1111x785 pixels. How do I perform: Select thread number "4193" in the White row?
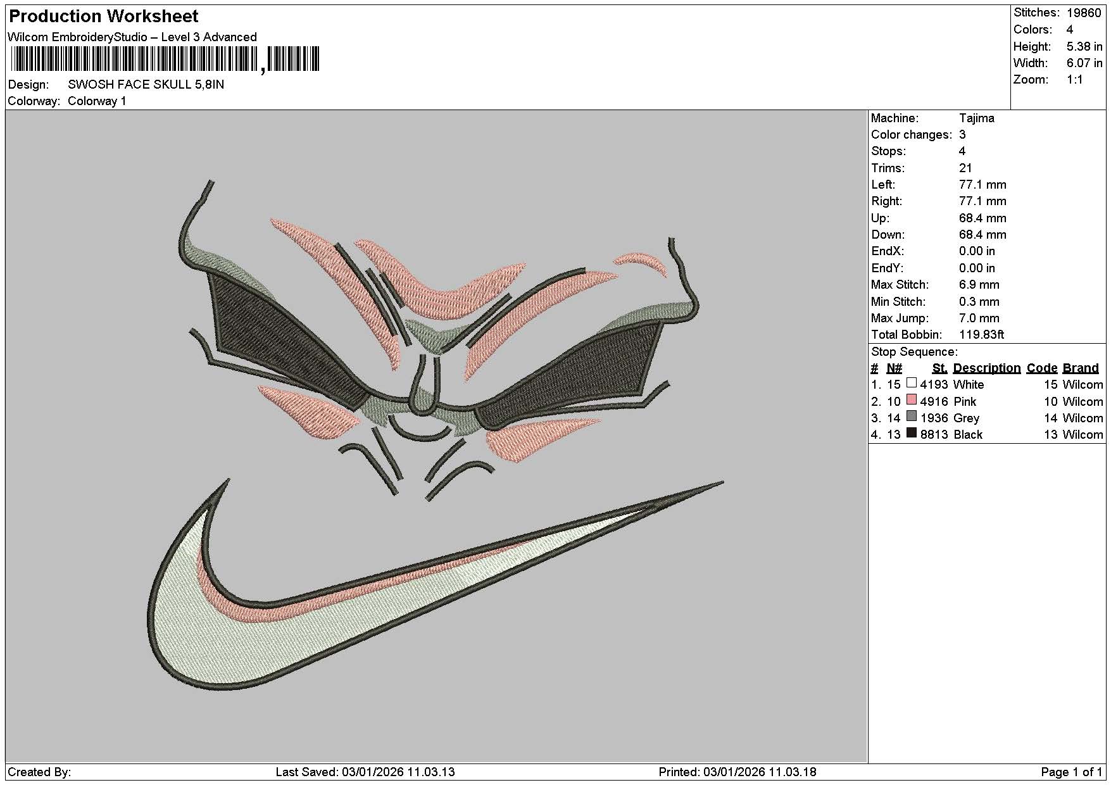934,384
